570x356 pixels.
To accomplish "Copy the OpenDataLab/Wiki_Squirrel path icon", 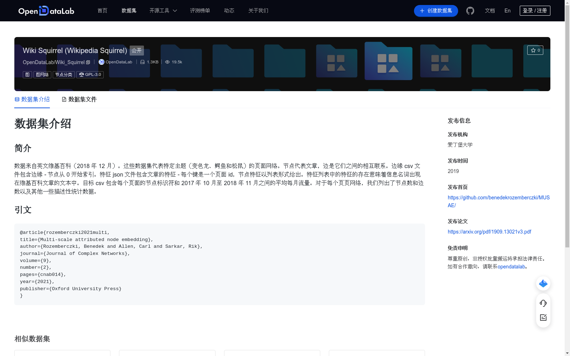I will (x=88, y=62).
